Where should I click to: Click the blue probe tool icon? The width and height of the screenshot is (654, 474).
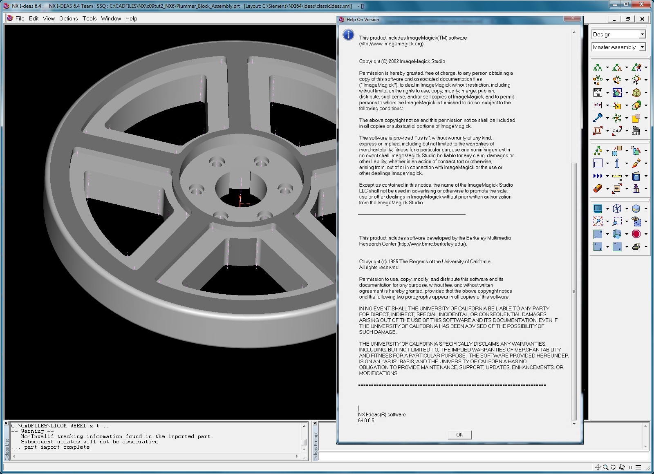tap(598, 118)
